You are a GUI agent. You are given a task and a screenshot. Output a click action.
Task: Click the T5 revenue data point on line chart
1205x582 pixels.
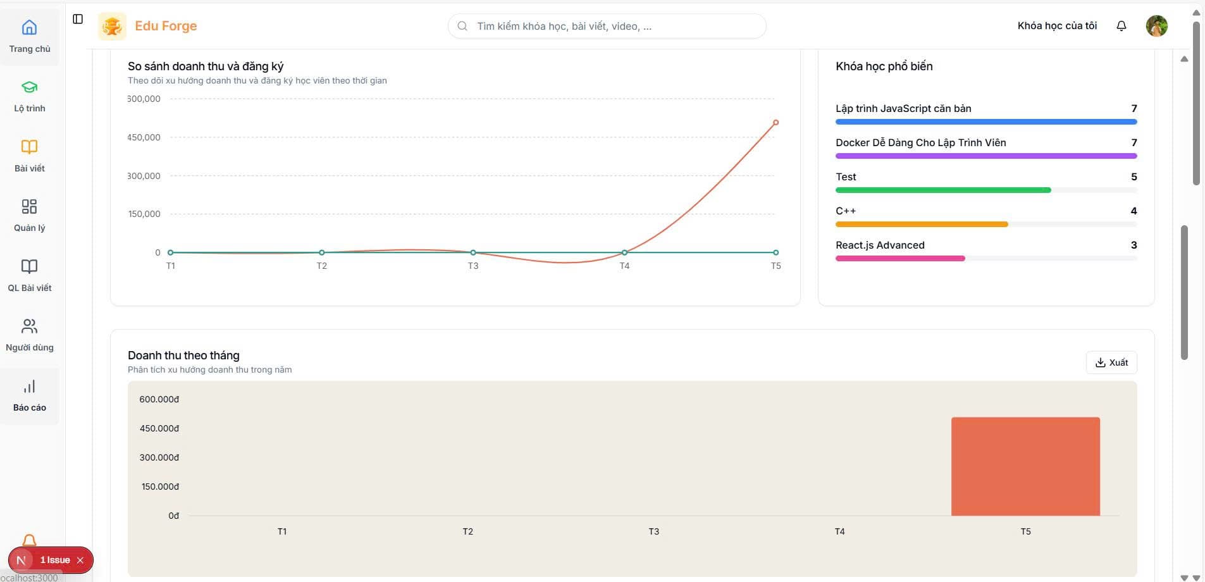click(776, 123)
